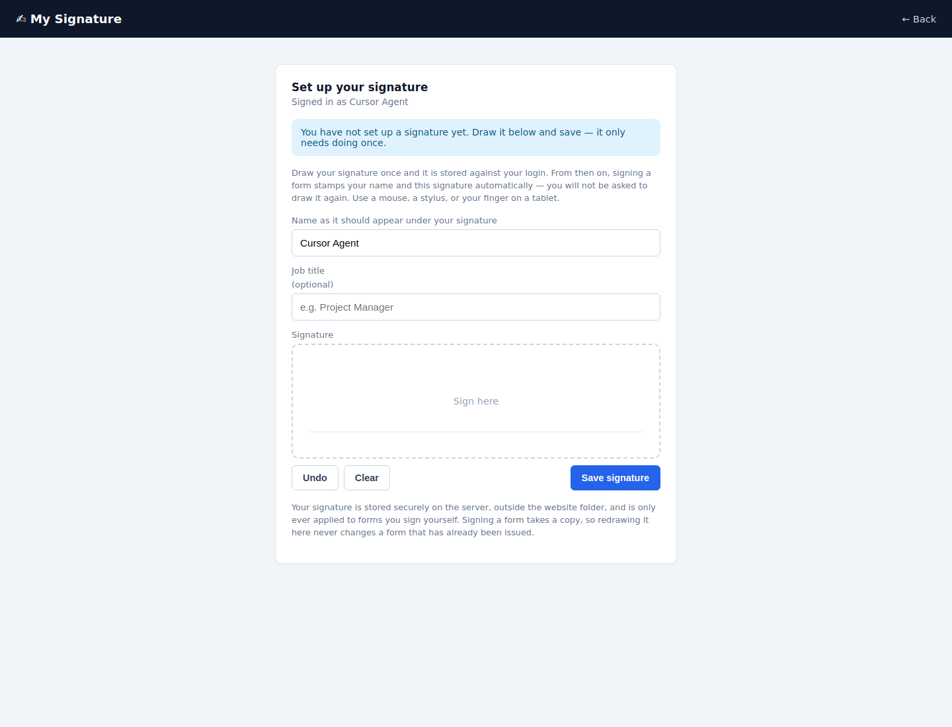Click the Draw your signature once paragraph
This screenshot has height=727, width=952.
tap(471, 186)
